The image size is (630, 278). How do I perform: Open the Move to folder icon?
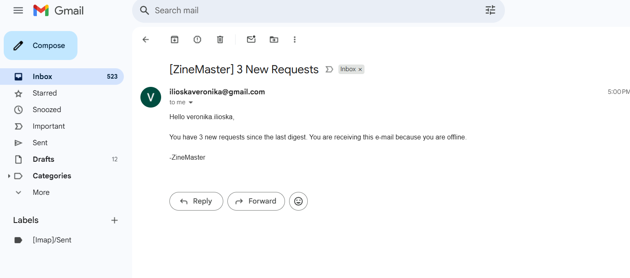point(274,39)
